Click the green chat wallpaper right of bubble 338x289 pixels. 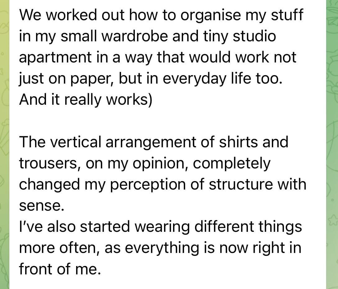(332, 144)
